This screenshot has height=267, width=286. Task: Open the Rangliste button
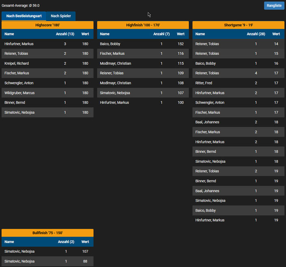coord(274,5)
